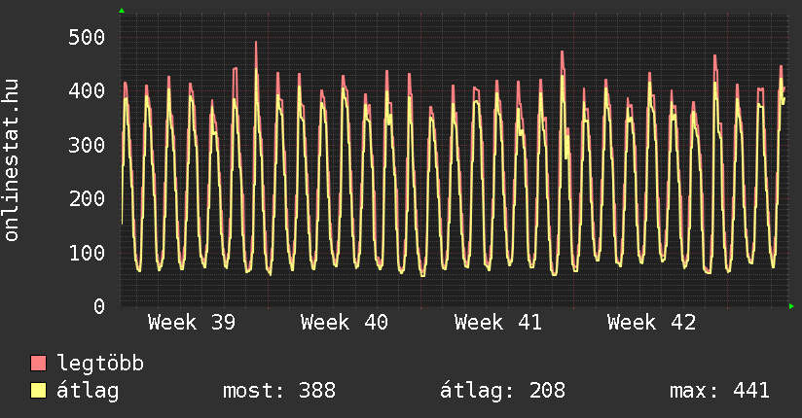Click the 'max: 441' statistic
Screen dimensions: 802x418
click(719, 391)
